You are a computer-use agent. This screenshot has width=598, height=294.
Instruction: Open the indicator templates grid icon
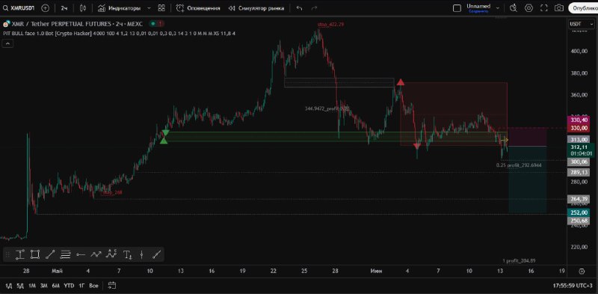[161, 7]
